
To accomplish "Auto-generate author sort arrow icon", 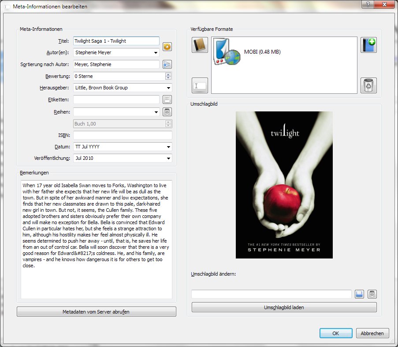I will pyautogui.click(x=167, y=64).
